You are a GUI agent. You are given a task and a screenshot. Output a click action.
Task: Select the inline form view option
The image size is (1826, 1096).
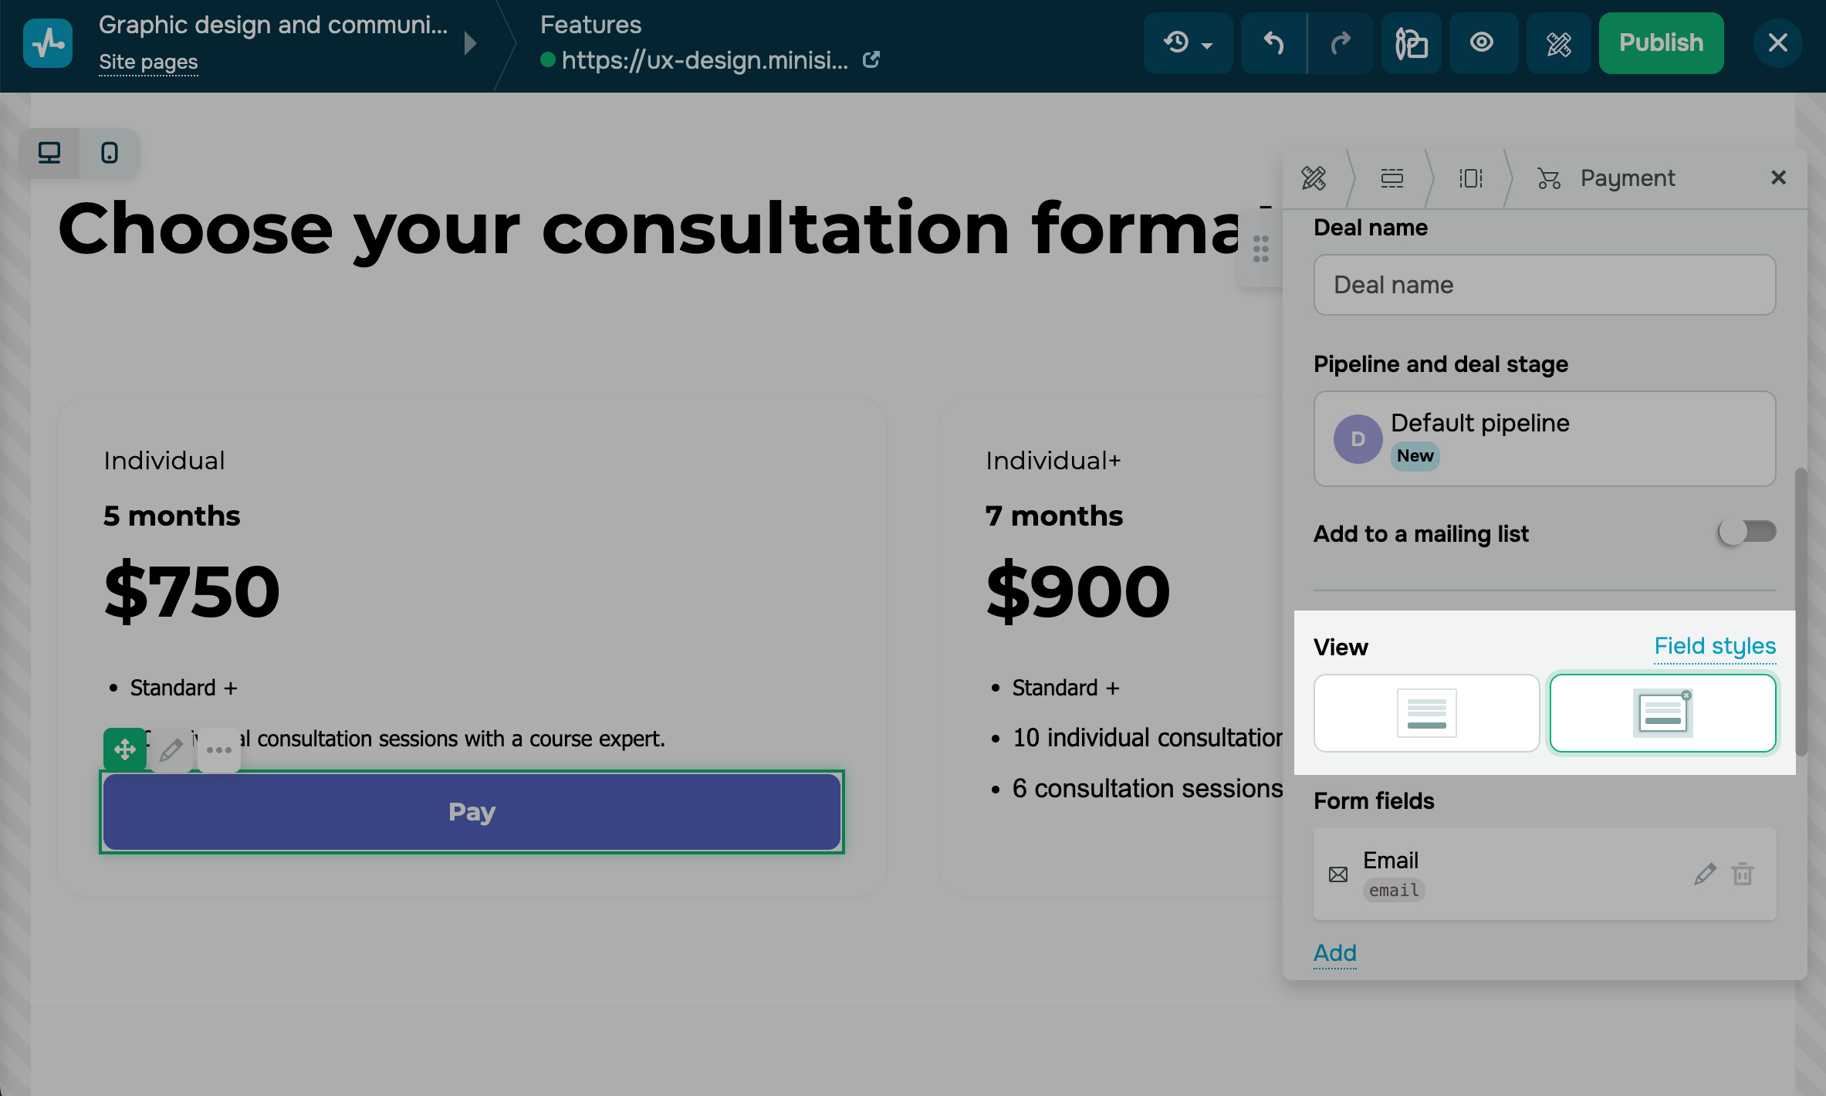pyautogui.click(x=1426, y=713)
